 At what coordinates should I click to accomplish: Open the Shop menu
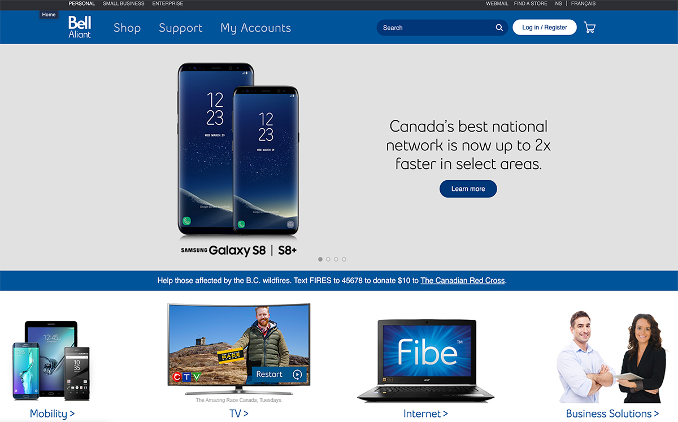pos(127,28)
